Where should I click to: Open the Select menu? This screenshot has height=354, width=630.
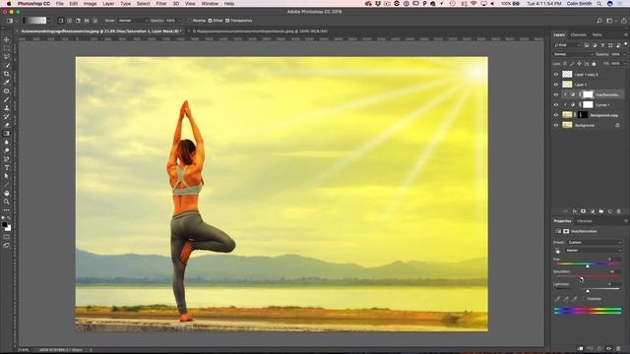(x=143, y=4)
